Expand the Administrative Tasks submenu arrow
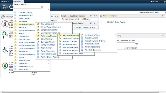The width and height of the screenshot is (166, 93). point(115,35)
